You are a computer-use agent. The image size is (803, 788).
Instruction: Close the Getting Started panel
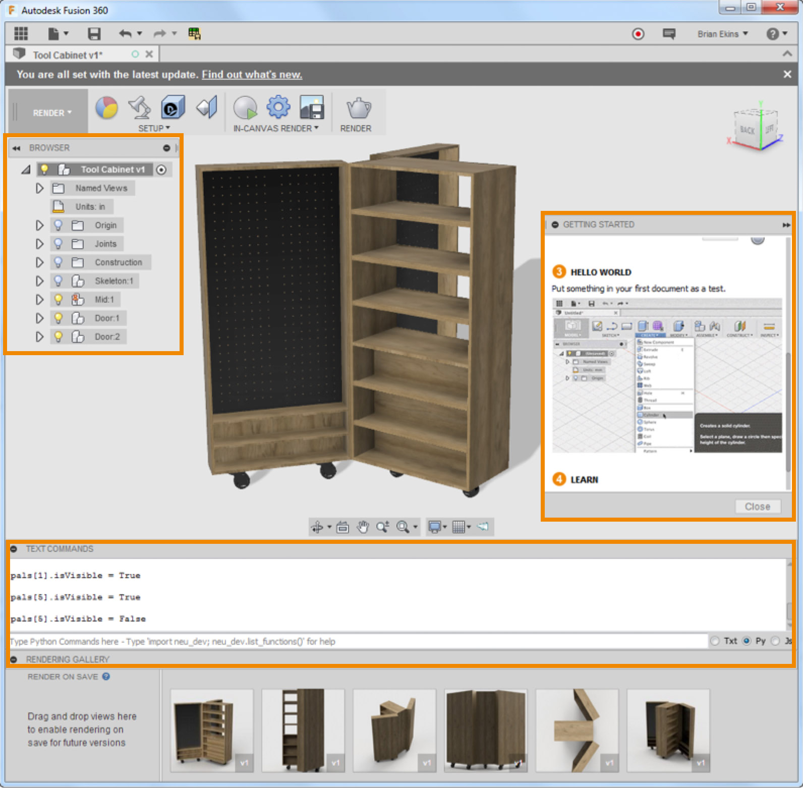tap(757, 506)
